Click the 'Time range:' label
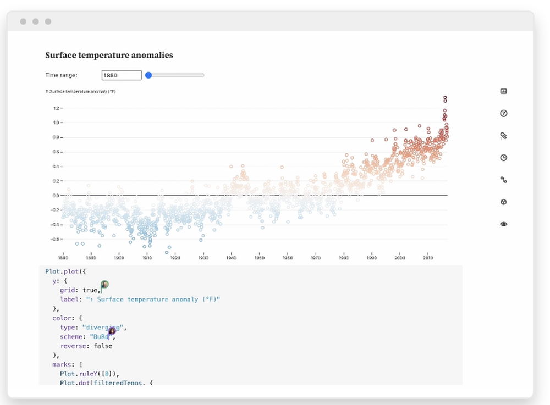 (61, 75)
